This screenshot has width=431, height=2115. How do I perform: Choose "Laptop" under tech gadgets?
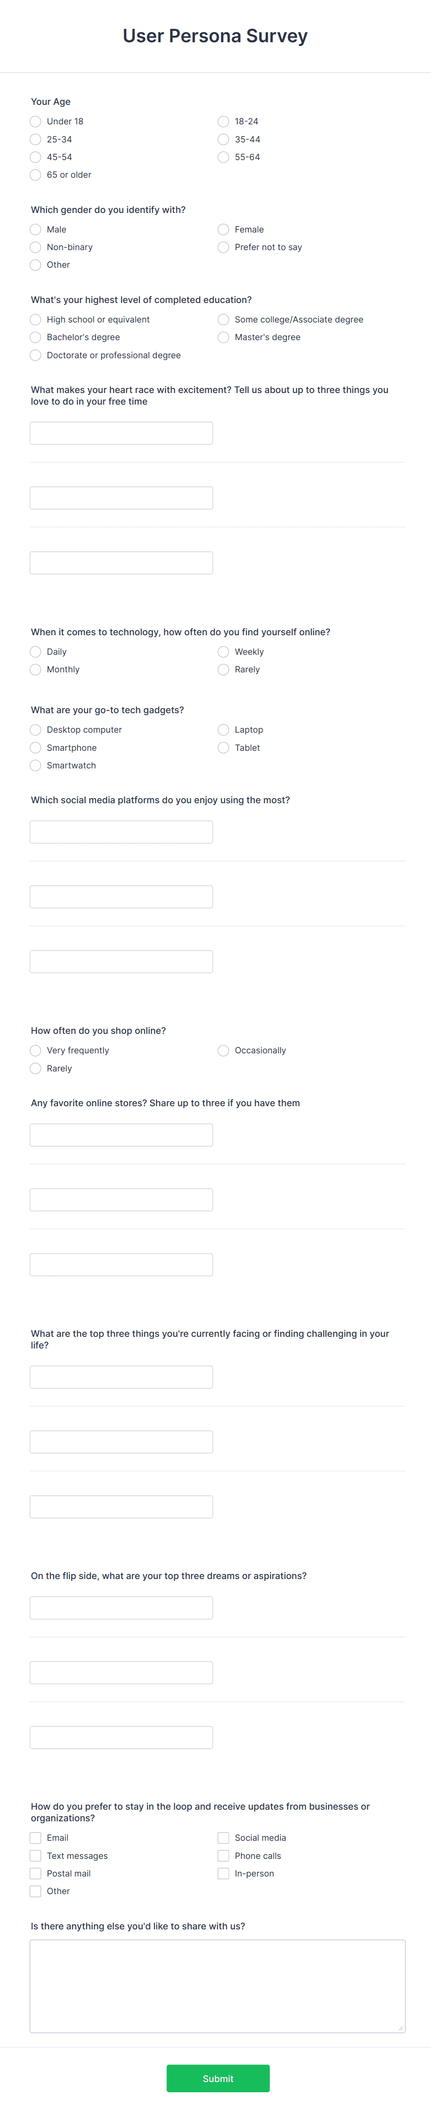tap(223, 730)
